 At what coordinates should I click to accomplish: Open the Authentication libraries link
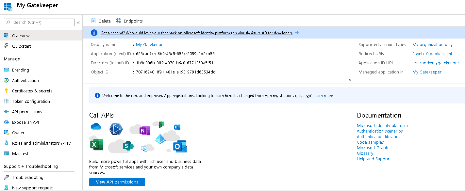[x=378, y=136]
